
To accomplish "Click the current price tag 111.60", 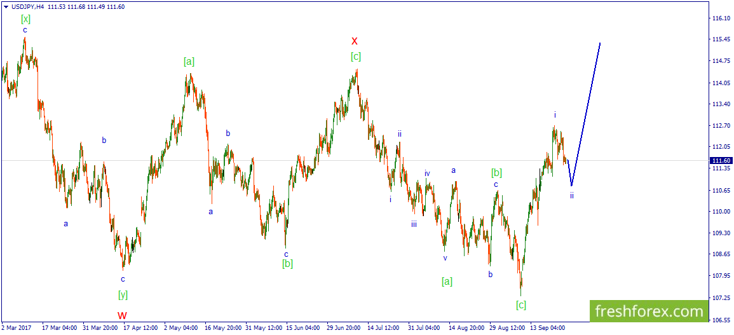I will (x=721, y=160).
